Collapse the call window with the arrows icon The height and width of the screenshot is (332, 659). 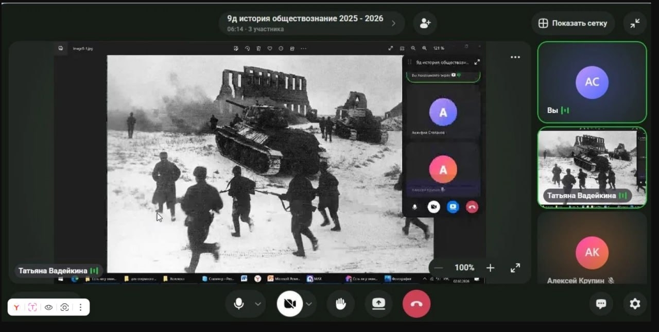635,23
